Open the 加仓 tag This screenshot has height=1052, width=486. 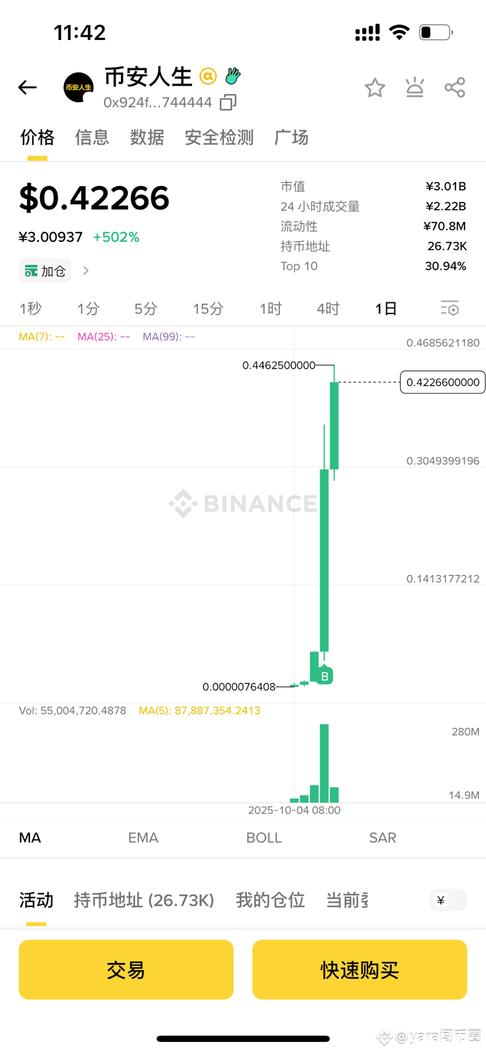[45, 271]
